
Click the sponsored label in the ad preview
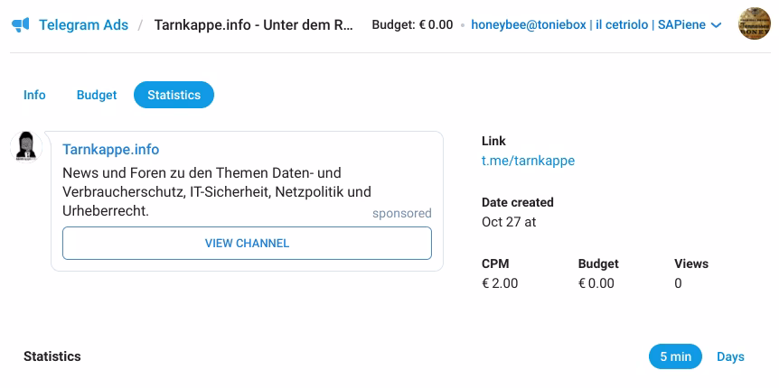[x=401, y=213]
